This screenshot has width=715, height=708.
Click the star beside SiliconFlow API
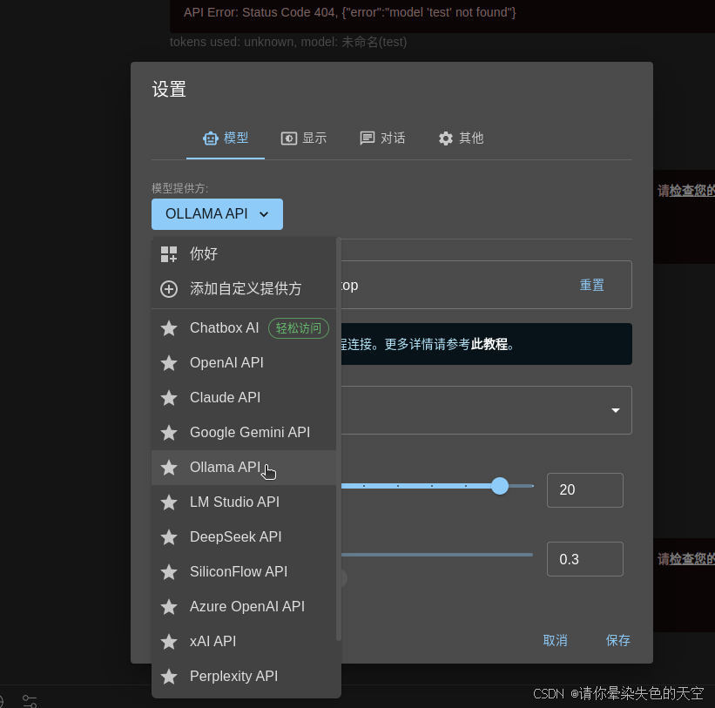pyautogui.click(x=169, y=571)
